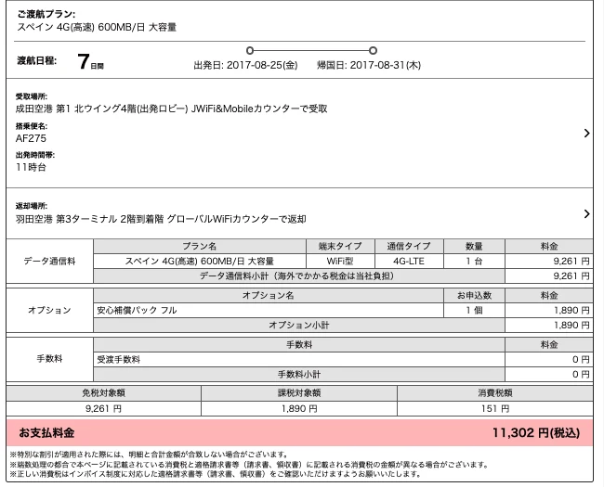This screenshot has height=487, width=604.
Task: Click the 端末タイプ column header
Action: tap(340, 246)
